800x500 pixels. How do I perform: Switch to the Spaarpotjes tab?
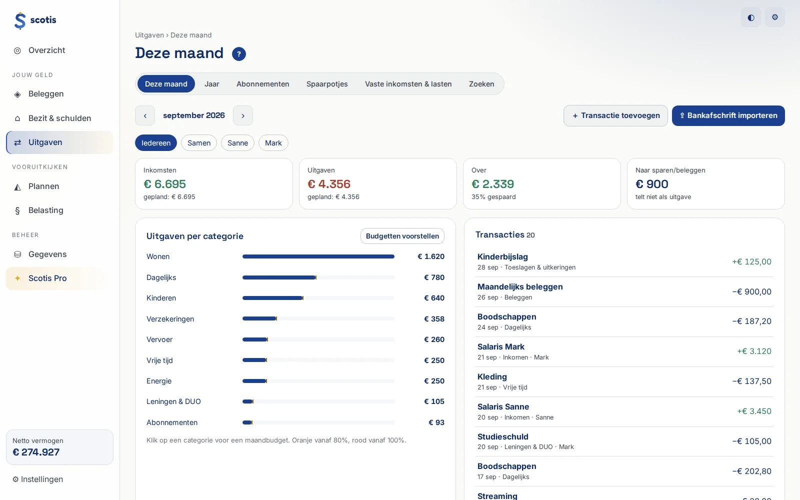click(x=327, y=84)
